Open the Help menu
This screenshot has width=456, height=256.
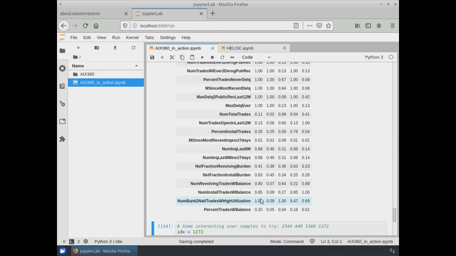[x=186, y=37]
